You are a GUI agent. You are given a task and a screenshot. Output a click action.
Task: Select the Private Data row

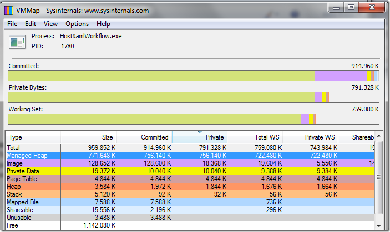(x=190, y=171)
